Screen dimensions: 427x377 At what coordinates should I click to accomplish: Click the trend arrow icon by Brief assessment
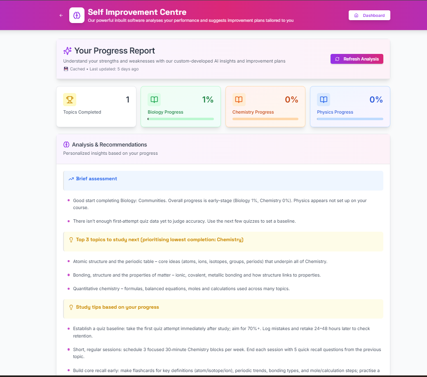[71, 179]
